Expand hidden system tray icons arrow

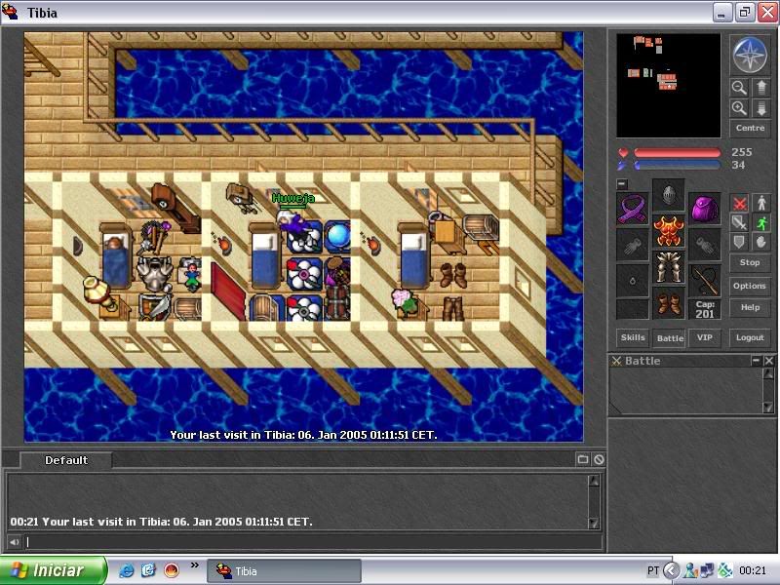click(672, 570)
